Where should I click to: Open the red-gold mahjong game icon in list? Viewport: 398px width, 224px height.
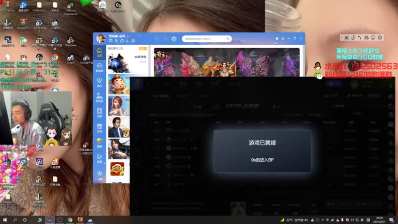117,169
